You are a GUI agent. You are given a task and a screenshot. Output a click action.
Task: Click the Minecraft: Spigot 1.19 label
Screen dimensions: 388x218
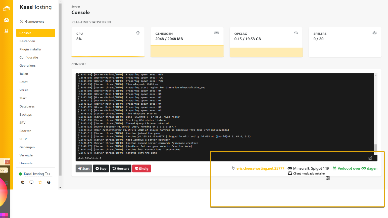311,168
